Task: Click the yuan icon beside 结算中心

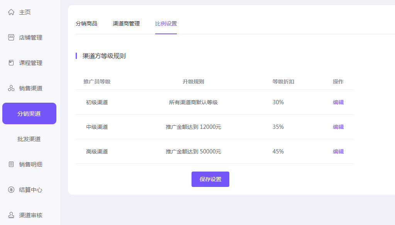Action: pyautogui.click(x=11, y=190)
